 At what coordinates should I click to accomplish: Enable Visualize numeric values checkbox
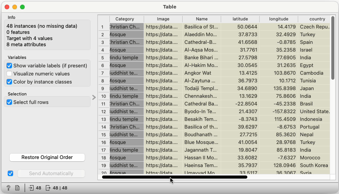pyautogui.click(x=9, y=74)
